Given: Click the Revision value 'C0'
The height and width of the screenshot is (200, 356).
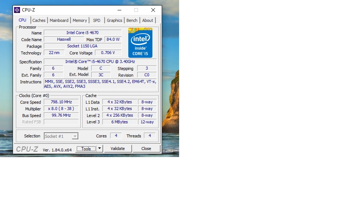Looking at the screenshot, I should click(x=147, y=75).
